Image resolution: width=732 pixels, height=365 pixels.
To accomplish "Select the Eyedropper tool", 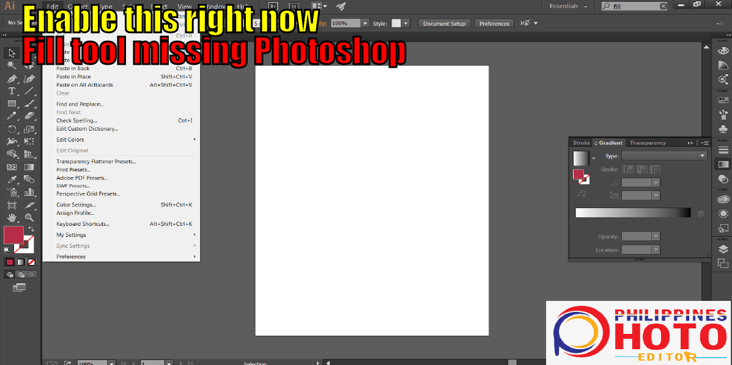I will pos(12,179).
